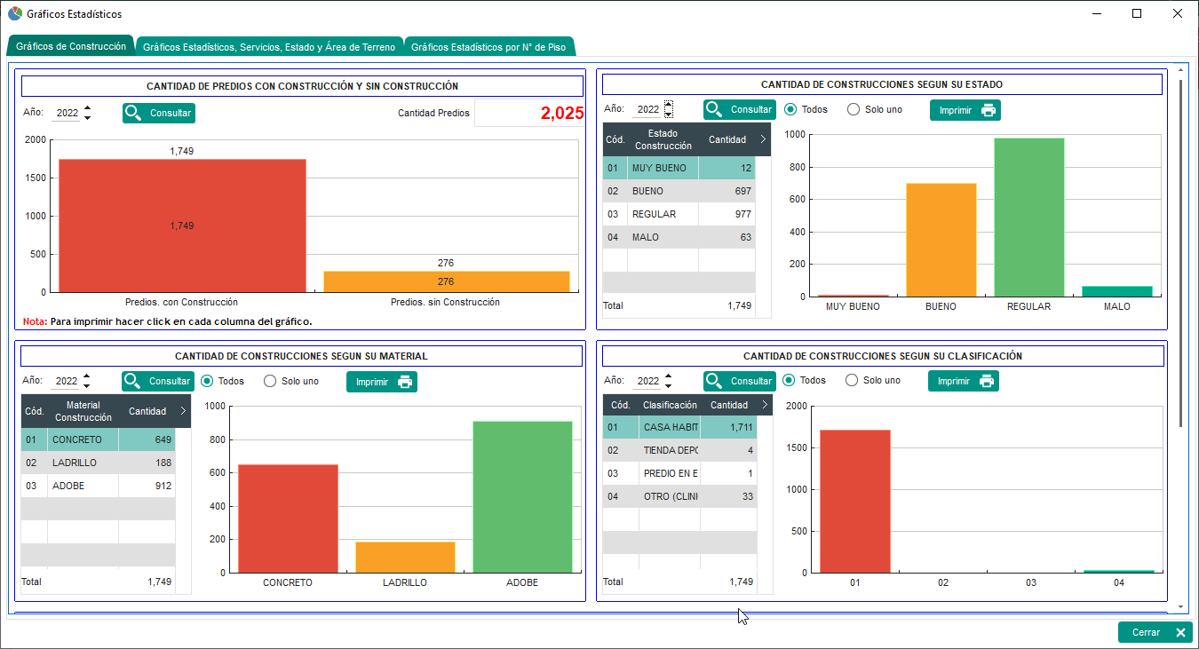This screenshot has height=649, width=1199.
Task: Click magnifier icon in Estado panel Consultar
Action: pyautogui.click(x=715, y=109)
